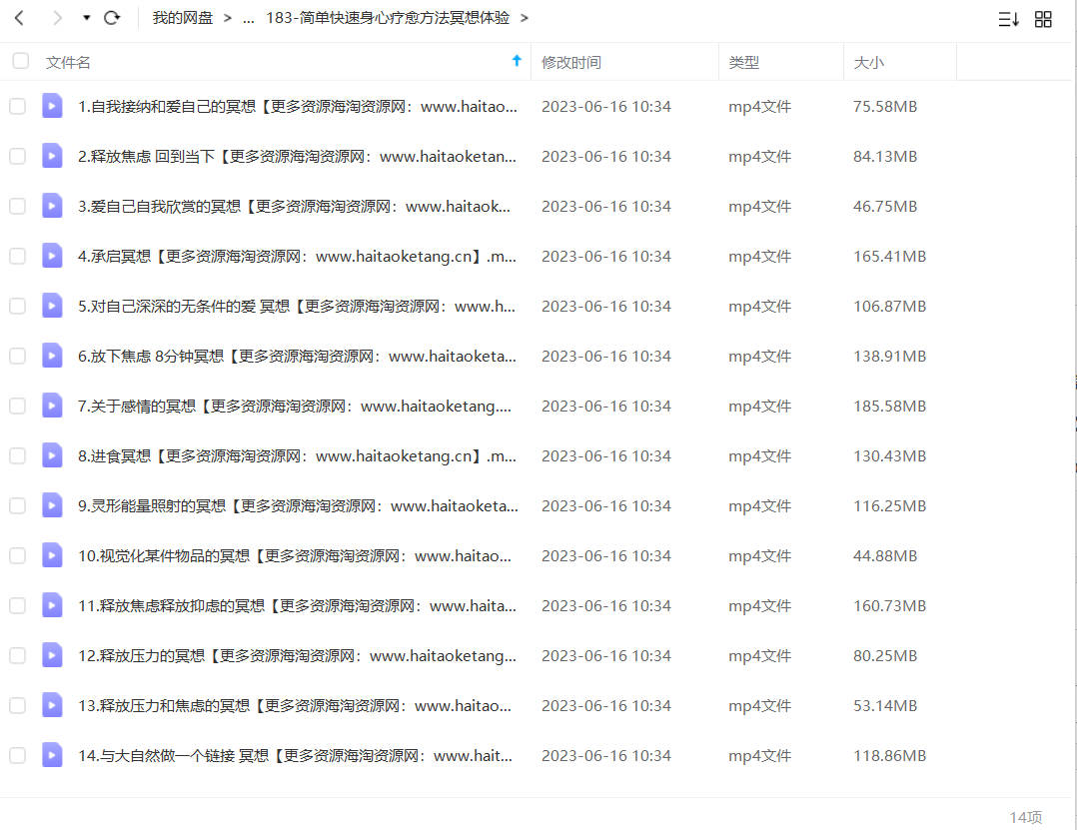Check the box for 12.释放压力的冥想
The image size is (1077, 830).
tap(17, 655)
